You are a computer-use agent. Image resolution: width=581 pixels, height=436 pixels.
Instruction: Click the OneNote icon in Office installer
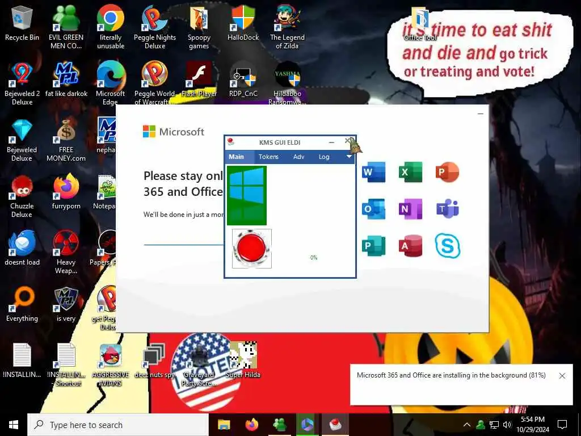[411, 209]
